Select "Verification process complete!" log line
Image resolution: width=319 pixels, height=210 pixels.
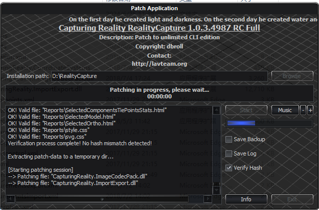[x=80, y=143]
